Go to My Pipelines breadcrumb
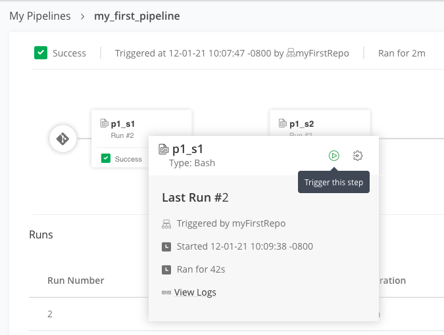 pos(40,16)
